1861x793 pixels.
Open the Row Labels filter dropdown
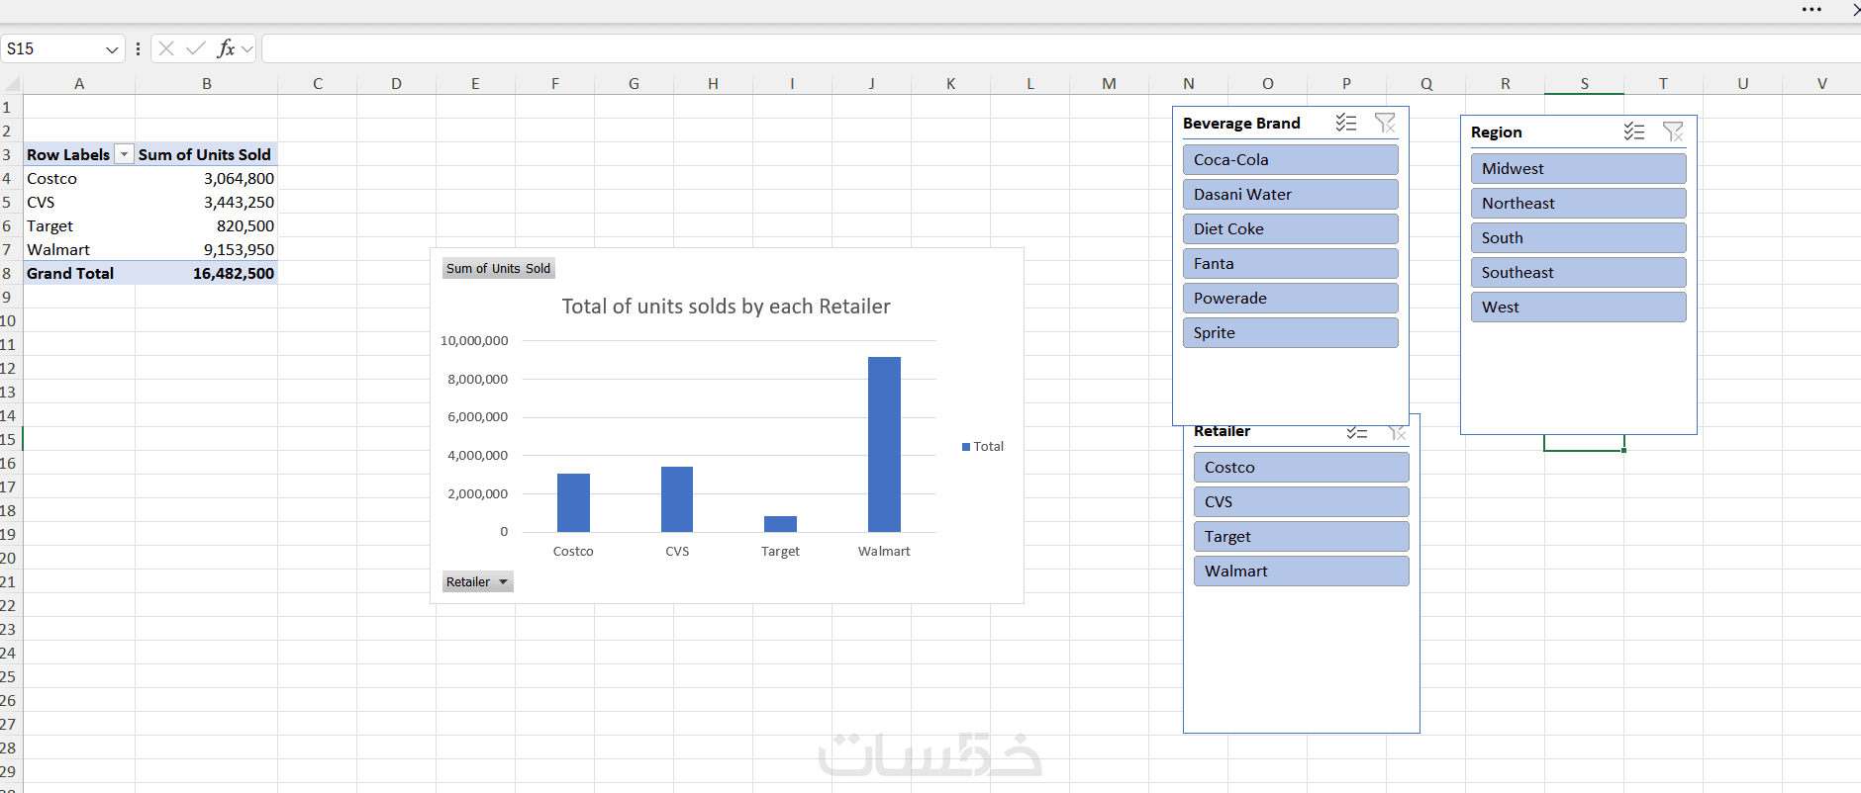(124, 154)
